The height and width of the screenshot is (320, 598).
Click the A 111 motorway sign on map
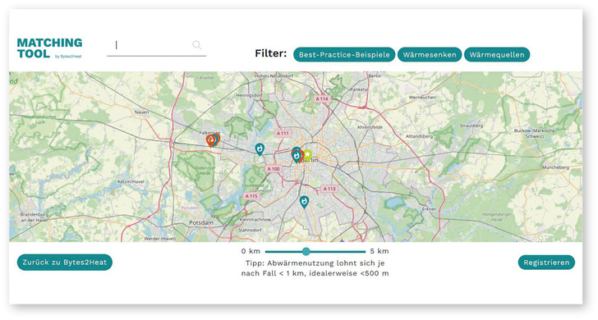(283, 133)
